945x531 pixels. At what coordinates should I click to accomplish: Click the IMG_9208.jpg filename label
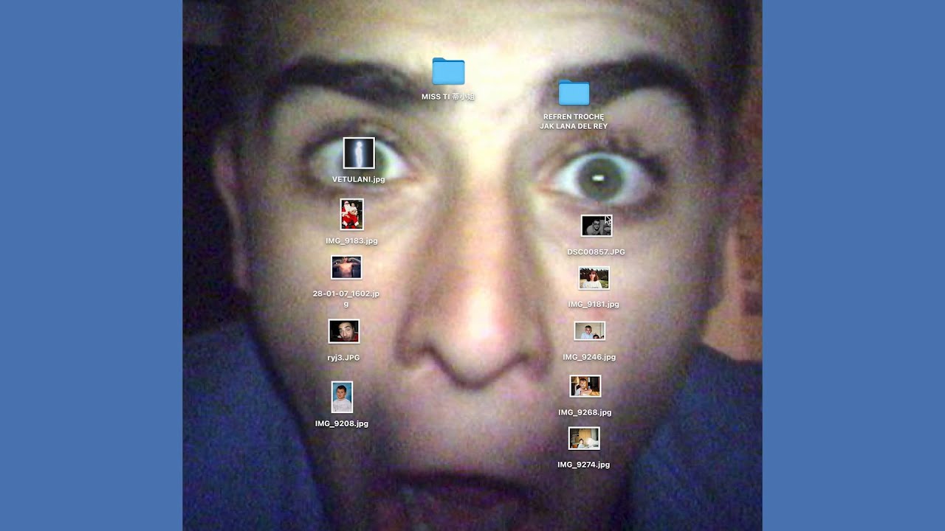click(342, 423)
